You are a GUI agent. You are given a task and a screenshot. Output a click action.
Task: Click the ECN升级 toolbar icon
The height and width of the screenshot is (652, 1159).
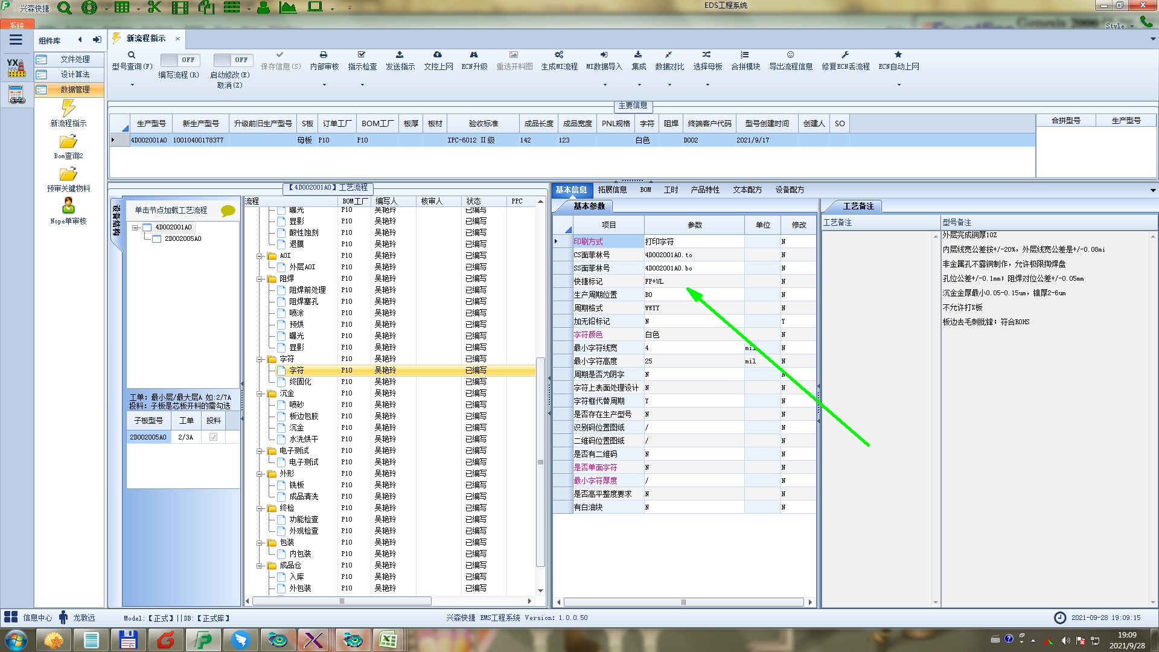point(474,55)
